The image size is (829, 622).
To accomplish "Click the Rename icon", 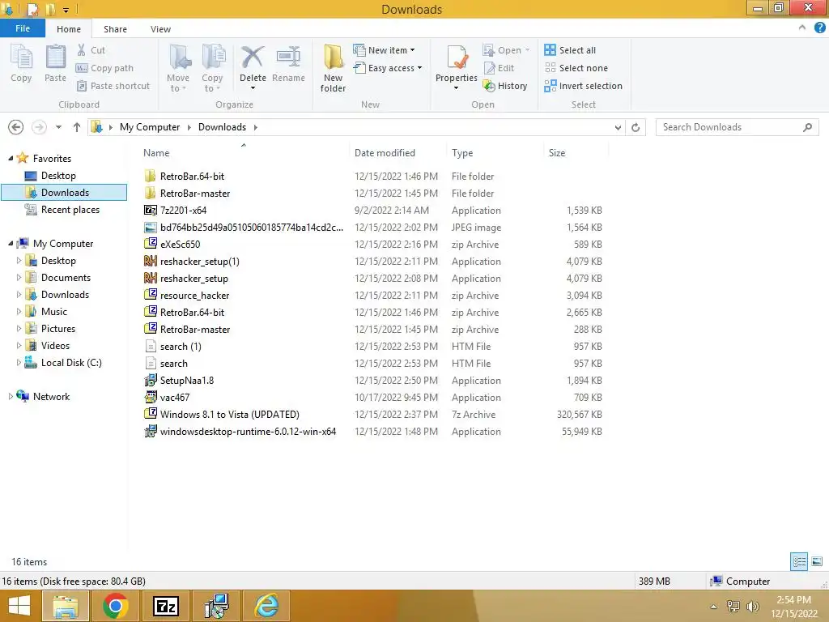I will (289, 57).
